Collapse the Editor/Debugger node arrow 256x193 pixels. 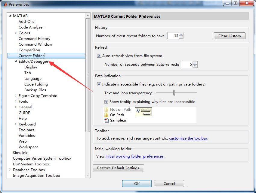tap(16, 62)
